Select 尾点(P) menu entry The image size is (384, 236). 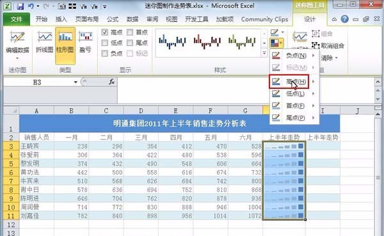click(294, 118)
